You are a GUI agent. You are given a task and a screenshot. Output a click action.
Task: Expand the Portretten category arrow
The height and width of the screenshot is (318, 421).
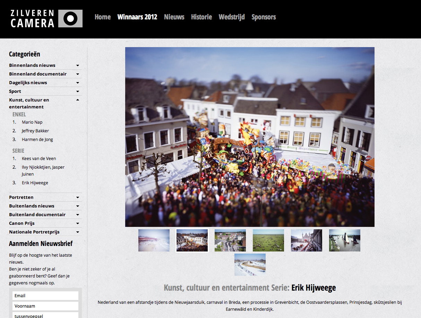(x=78, y=197)
